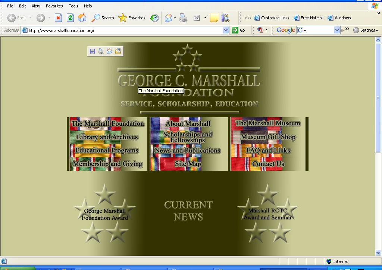The image size is (382, 270).
Task: Click the yellow Discuss note icon
Action: [x=214, y=18]
